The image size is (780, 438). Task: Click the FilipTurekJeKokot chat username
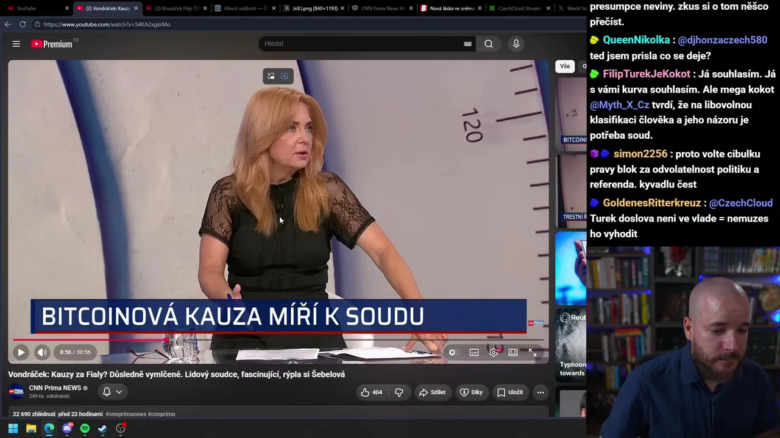pos(647,74)
